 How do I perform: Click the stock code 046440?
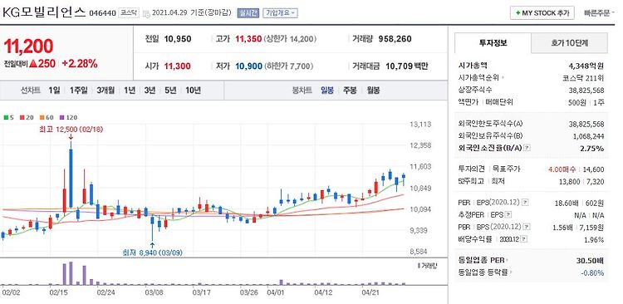point(102,13)
